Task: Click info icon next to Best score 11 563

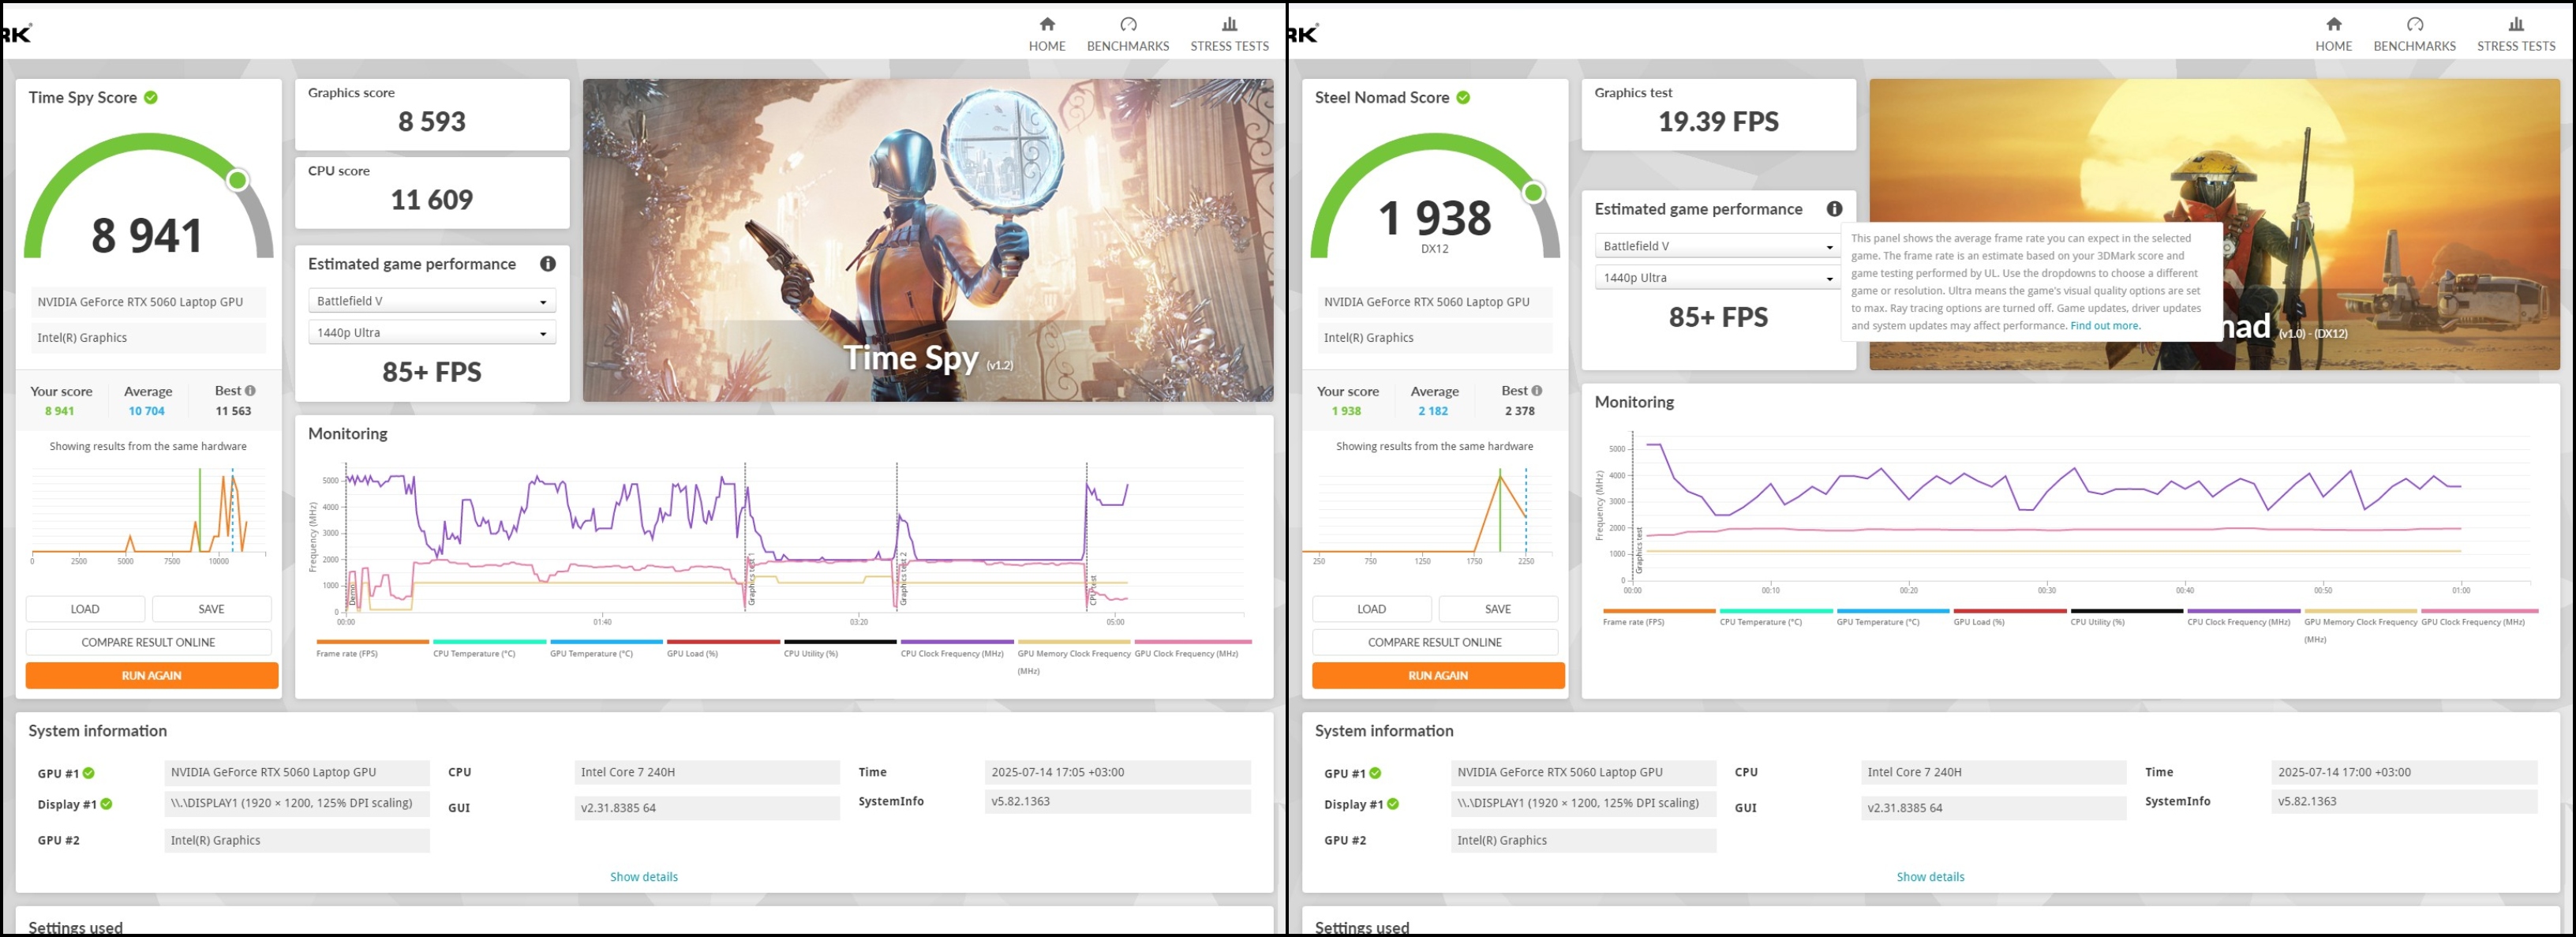Action: click(x=250, y=391)
